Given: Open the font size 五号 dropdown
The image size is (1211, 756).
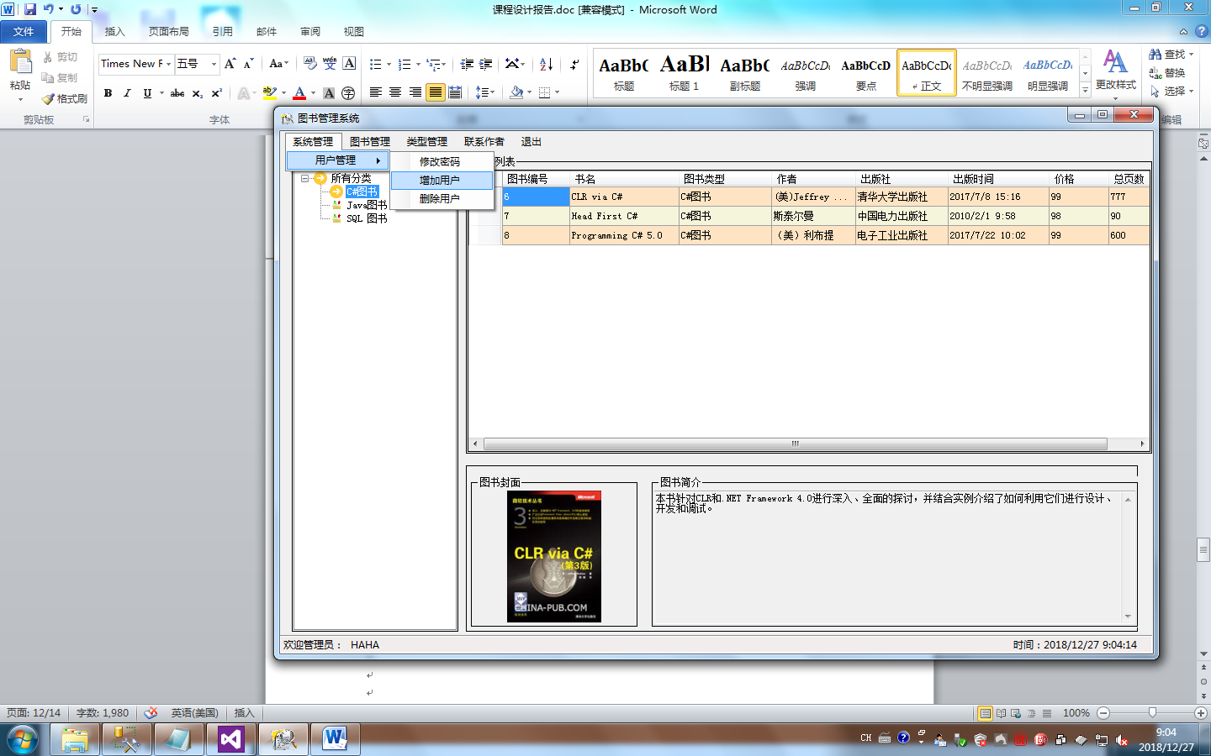Looking at the screenshot, I should 214,64.
